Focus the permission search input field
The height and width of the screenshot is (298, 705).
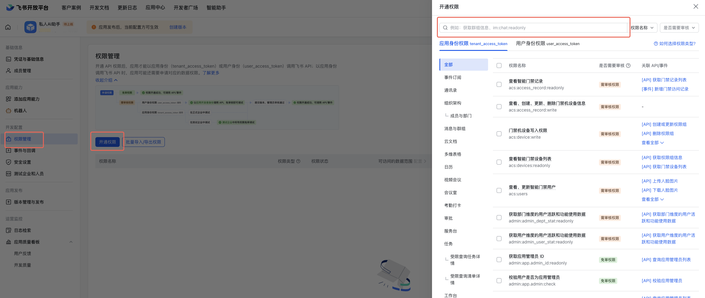click(533, 28)
